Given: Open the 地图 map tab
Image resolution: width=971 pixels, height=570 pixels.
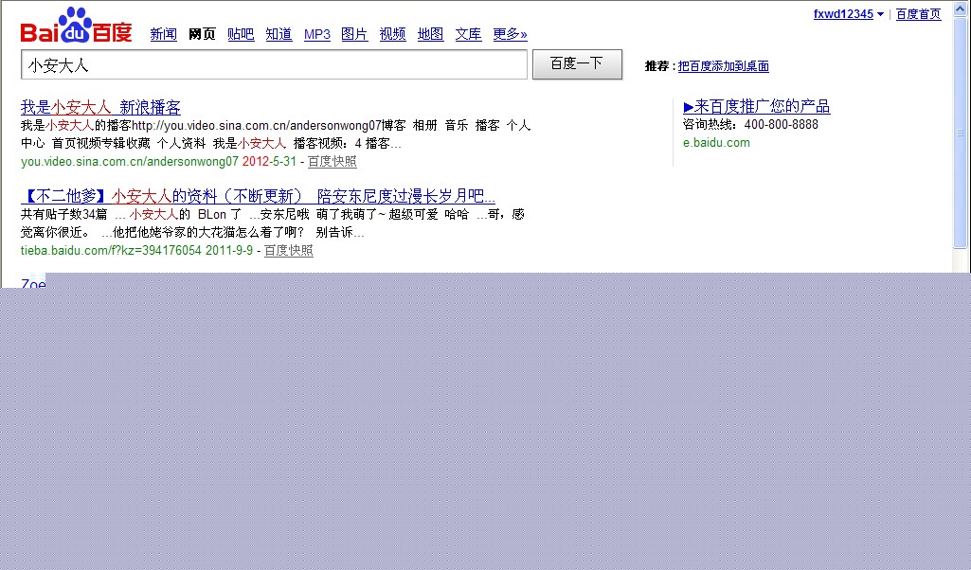Looking at the screenshot, I should tap(430, 34).
